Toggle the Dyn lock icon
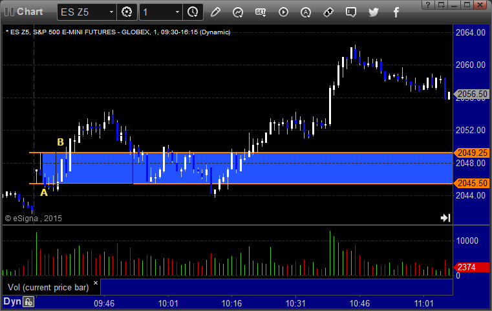Image resolution: width=492 pixels, height=311 pixels. [28, 302]
